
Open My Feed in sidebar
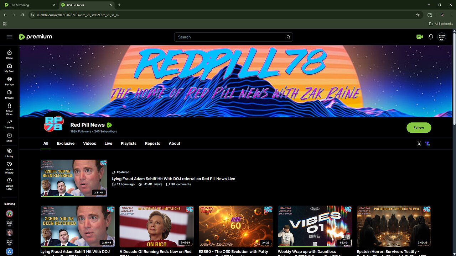[9, 68]
